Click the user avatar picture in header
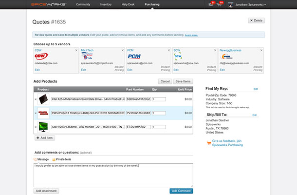 tap(230, 4)
